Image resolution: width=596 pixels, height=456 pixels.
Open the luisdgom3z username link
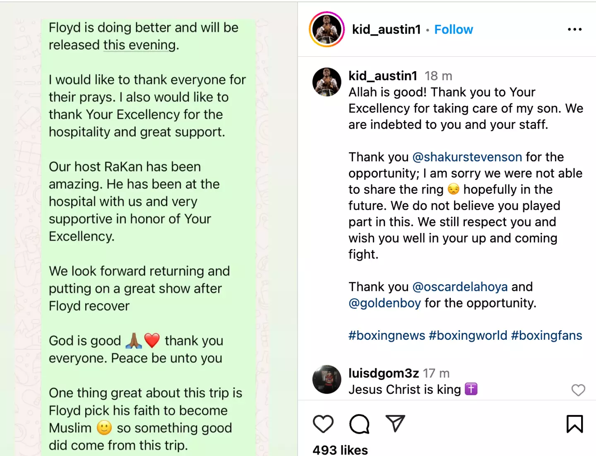tap(384, 373)
